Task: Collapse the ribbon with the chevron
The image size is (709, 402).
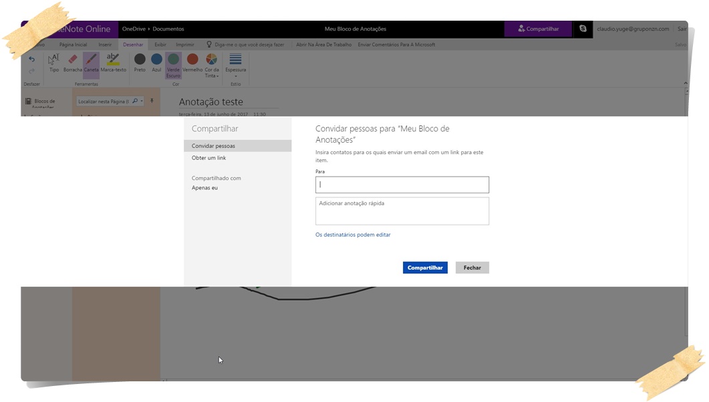Action: (x=686, y=83)
